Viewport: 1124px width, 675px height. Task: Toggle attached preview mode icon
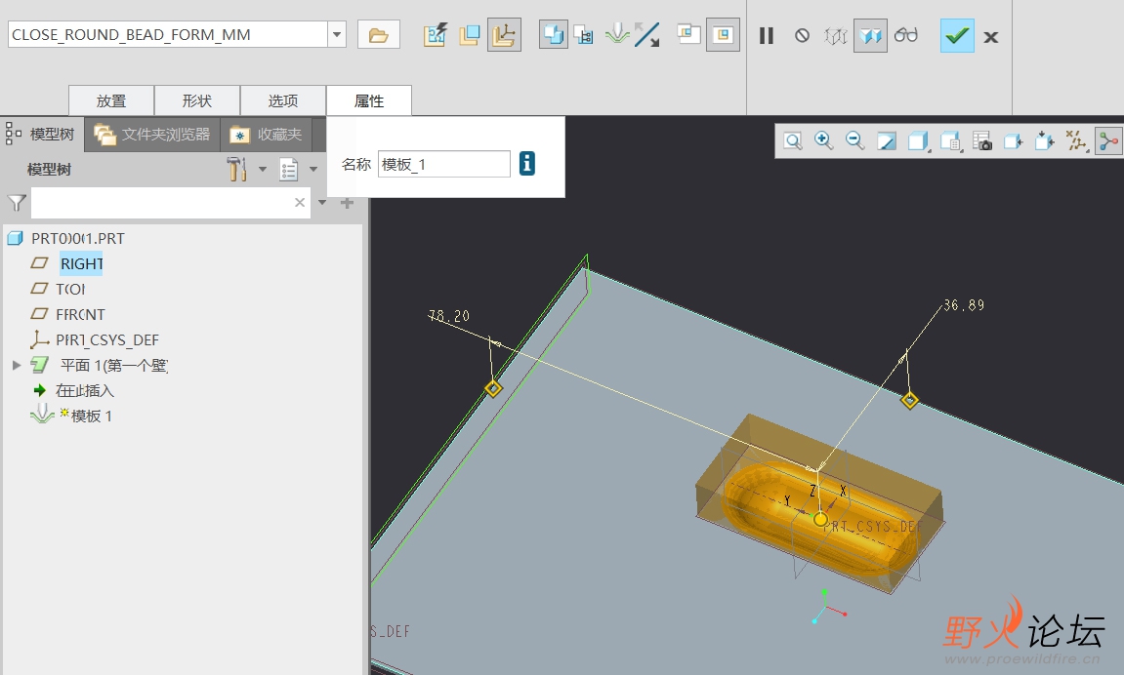[x=870, y=35]
